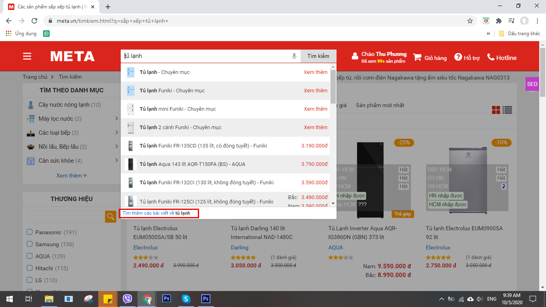Open the McAfee extension icon

(486, 21)
